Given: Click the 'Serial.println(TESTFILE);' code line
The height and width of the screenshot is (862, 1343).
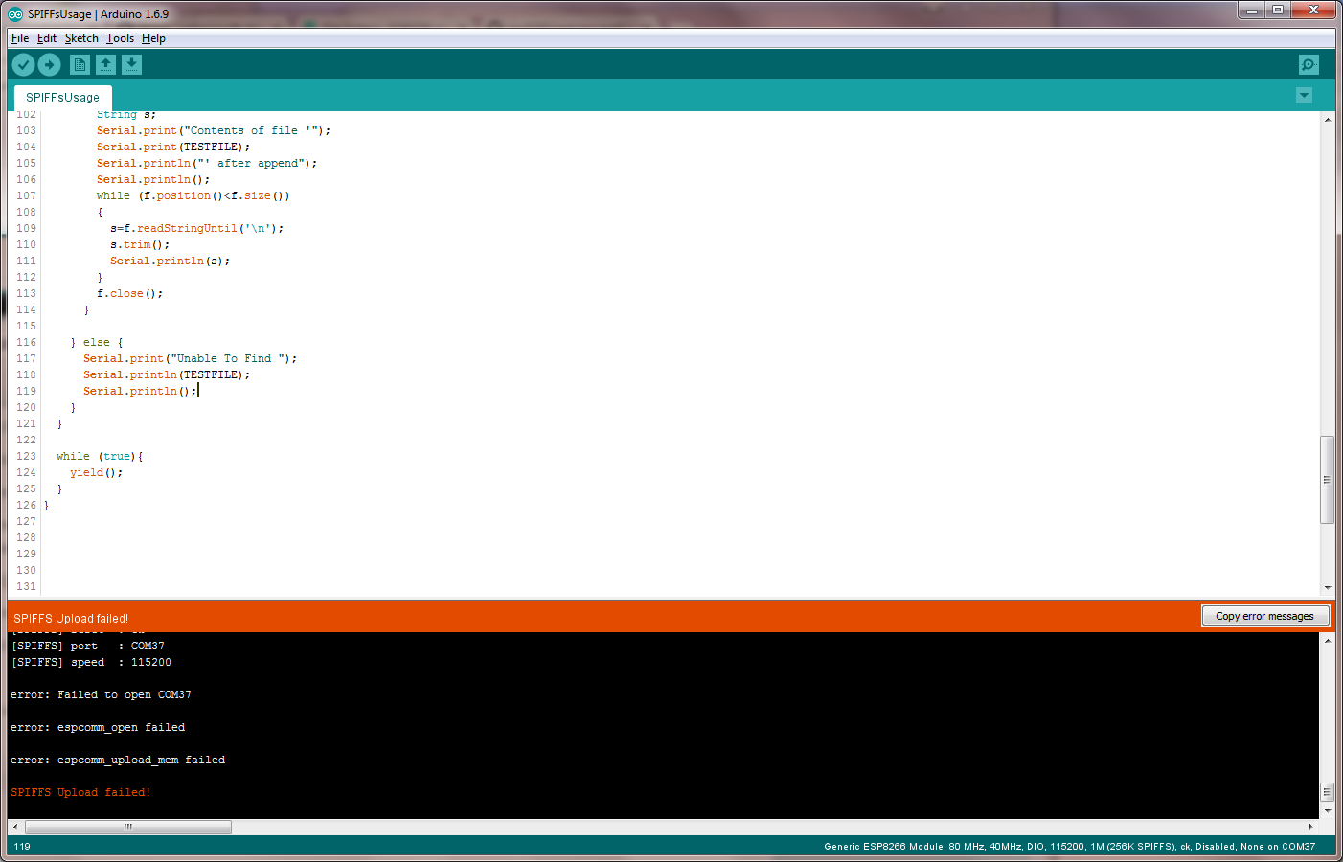Looking at the screenshot, I should [167, 374].
